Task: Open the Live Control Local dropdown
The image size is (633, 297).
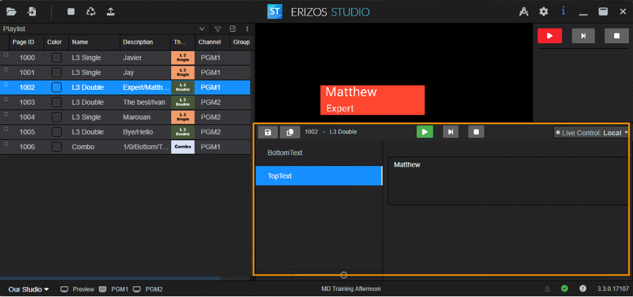Action: (591, 132)
